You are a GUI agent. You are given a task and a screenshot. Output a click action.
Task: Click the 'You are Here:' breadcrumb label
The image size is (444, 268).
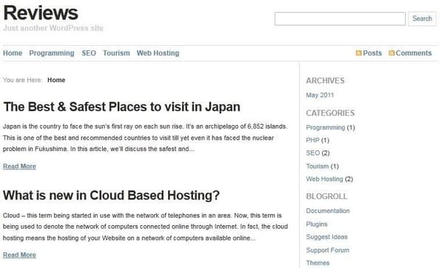pyautogui.click(x=23, y=80)
